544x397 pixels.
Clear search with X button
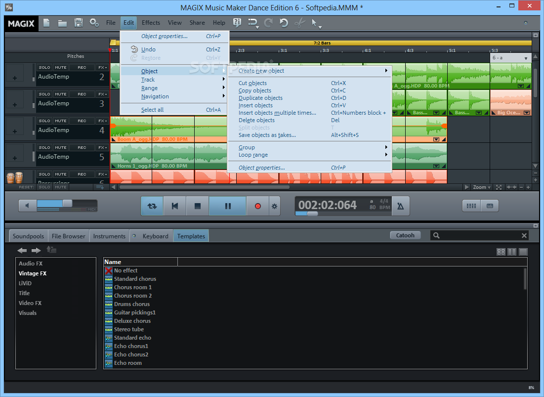tap(524, 236)
